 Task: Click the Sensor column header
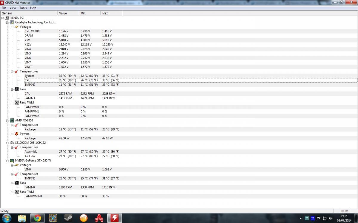pos(29,13)
